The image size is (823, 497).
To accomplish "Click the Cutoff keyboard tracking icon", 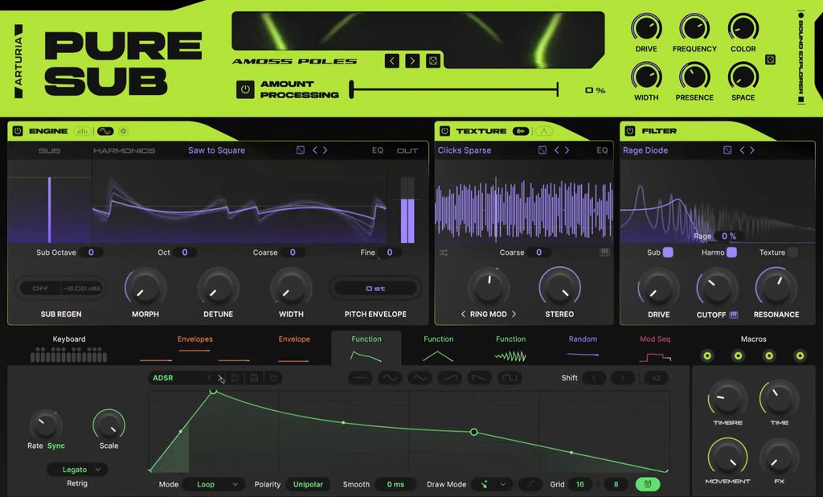I will 733,314.
